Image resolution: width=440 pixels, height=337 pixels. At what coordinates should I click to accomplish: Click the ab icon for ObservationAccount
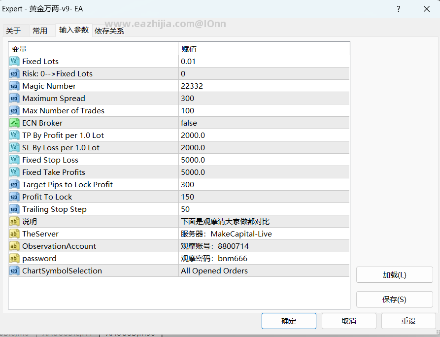click(x=14, y=246)
